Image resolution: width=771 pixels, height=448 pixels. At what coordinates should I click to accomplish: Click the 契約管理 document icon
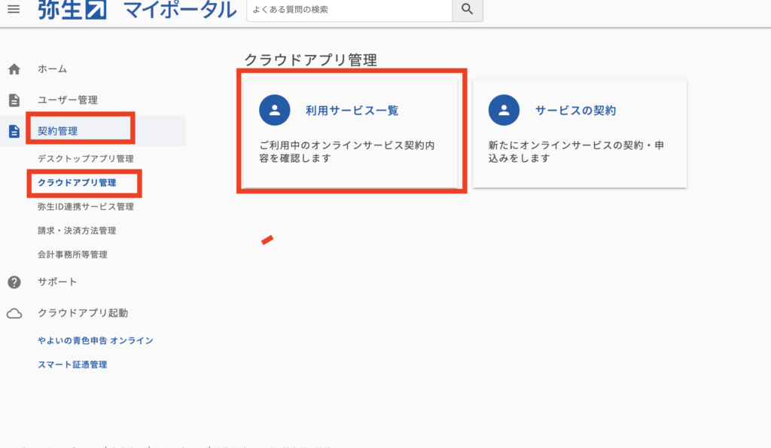click(x=14, y=131)
